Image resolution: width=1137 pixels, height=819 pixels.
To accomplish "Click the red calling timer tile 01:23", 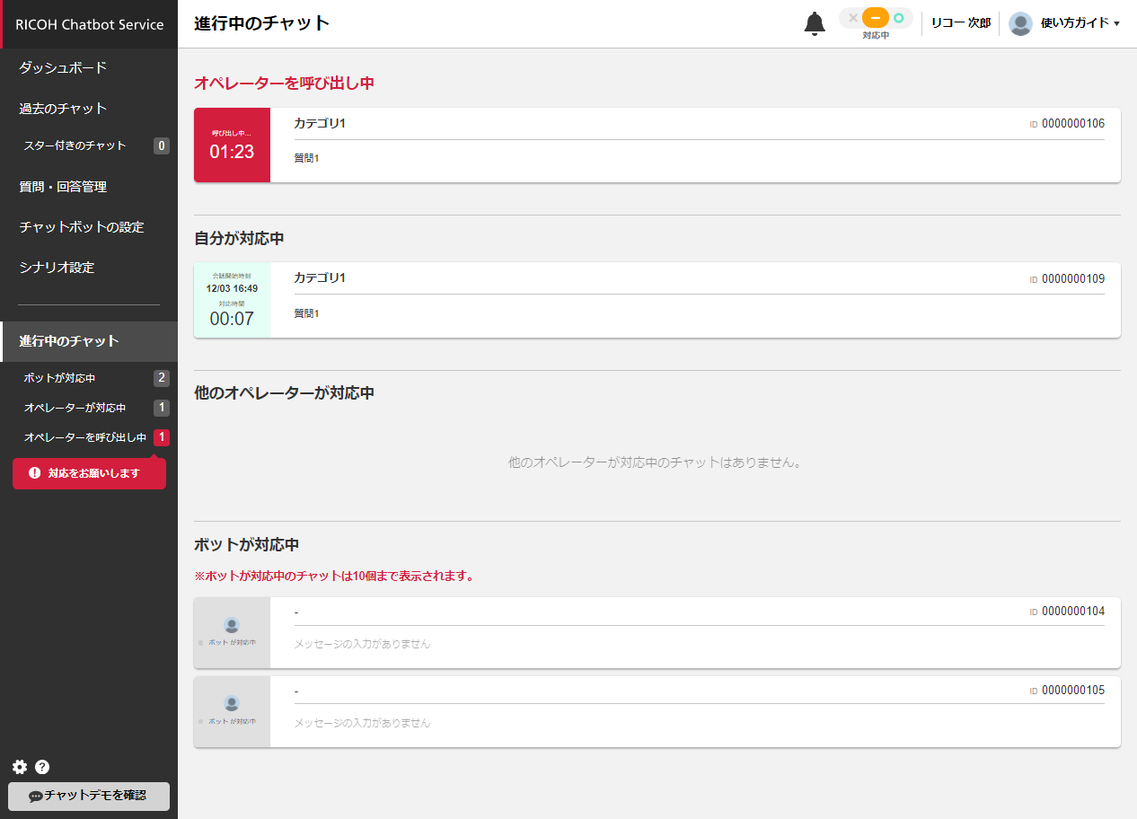I will [x=232, y=145].
